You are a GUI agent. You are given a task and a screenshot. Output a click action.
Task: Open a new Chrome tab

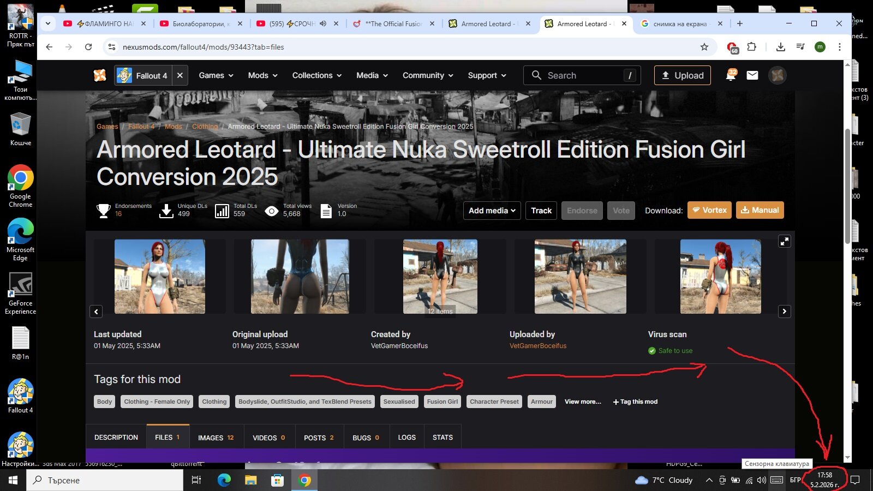(x=740, y=23)
